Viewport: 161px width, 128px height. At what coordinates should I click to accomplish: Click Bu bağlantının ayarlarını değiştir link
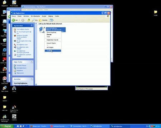(x=24, y=55)
